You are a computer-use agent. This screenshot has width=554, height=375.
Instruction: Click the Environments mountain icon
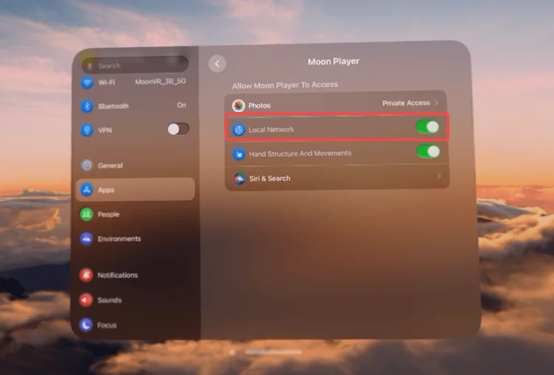(x=87, y=238)
